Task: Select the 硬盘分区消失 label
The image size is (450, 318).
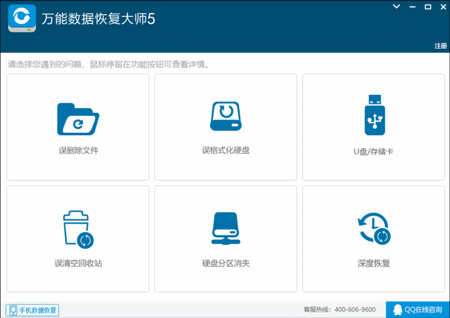Action: click(226, 263)
